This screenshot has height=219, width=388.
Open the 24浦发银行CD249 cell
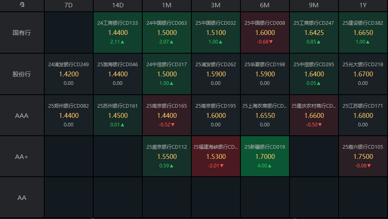tap(69, 74)
